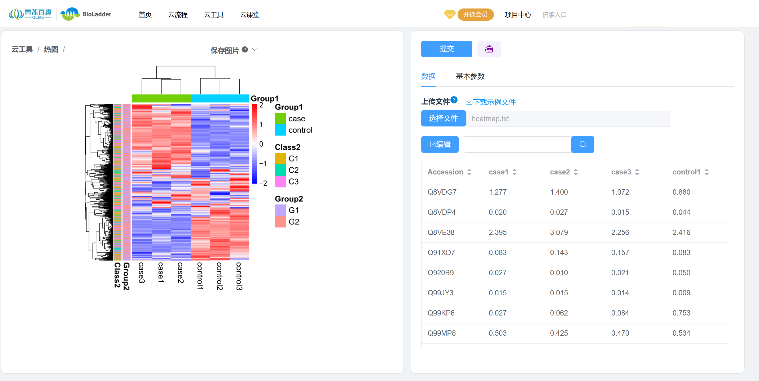The height and width of the screenshot is (381, 759).
Task: Click the search magnifier button
Action: pos(582,144)
